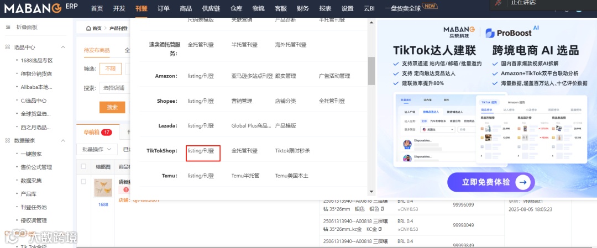Open Amazon 跟卖管理 link

coord(286,76)
